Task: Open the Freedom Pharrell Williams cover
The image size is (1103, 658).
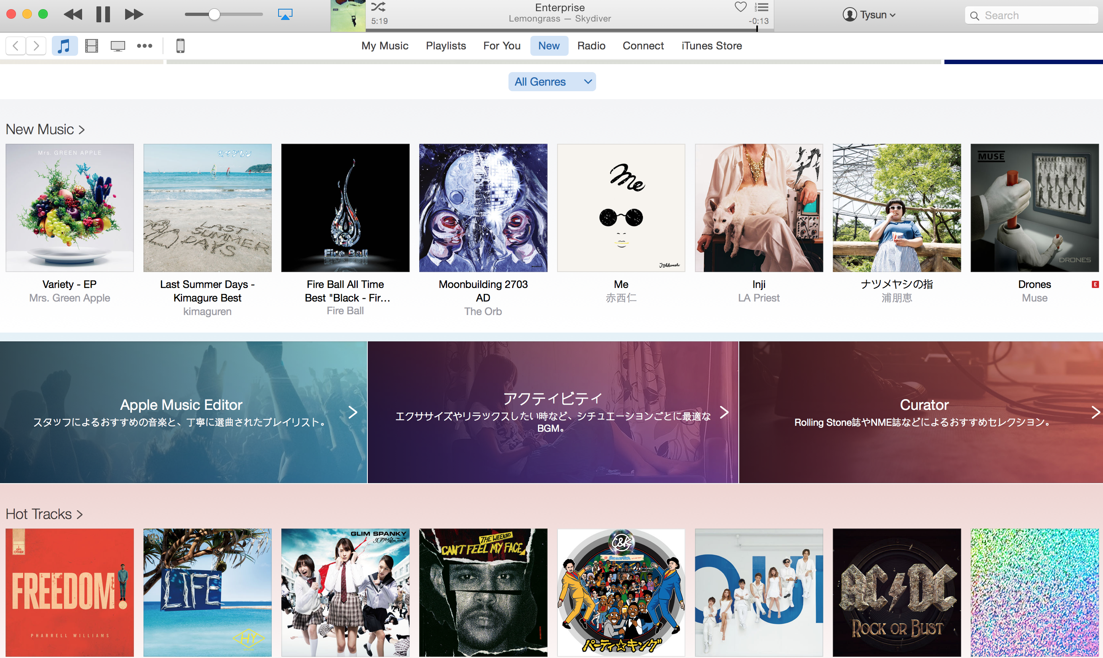Action: tap(70, 592)
